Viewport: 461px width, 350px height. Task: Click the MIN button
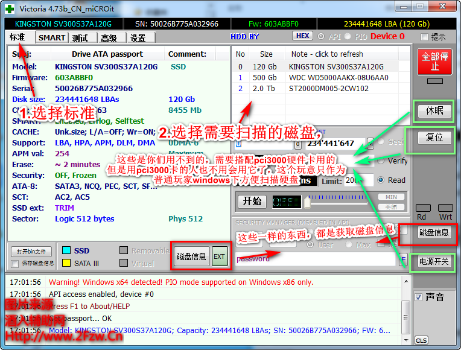391,197
